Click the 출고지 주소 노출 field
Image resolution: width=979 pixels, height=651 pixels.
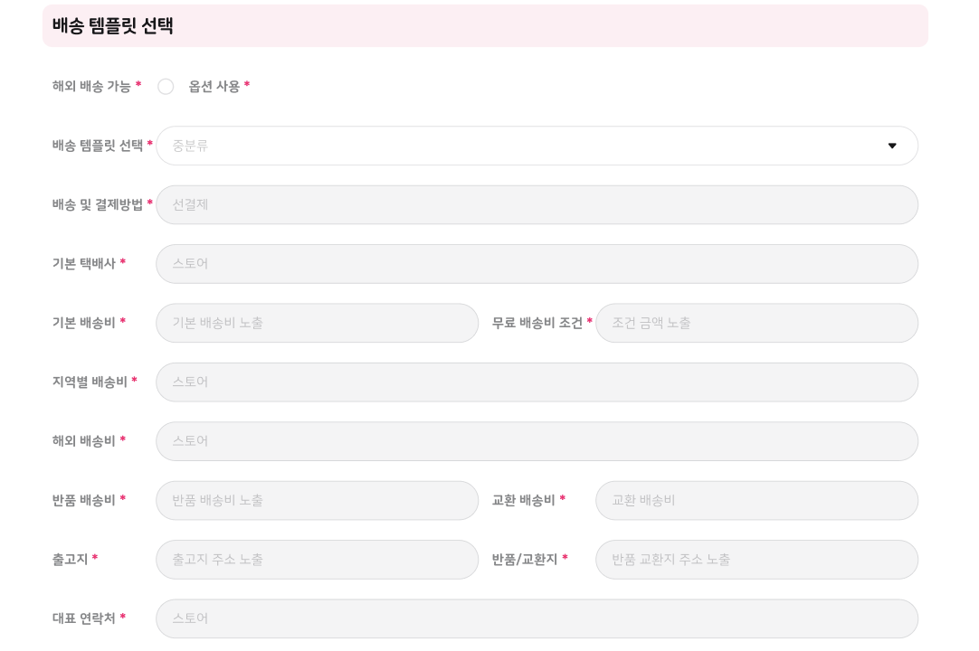click(x=318, y=560)
